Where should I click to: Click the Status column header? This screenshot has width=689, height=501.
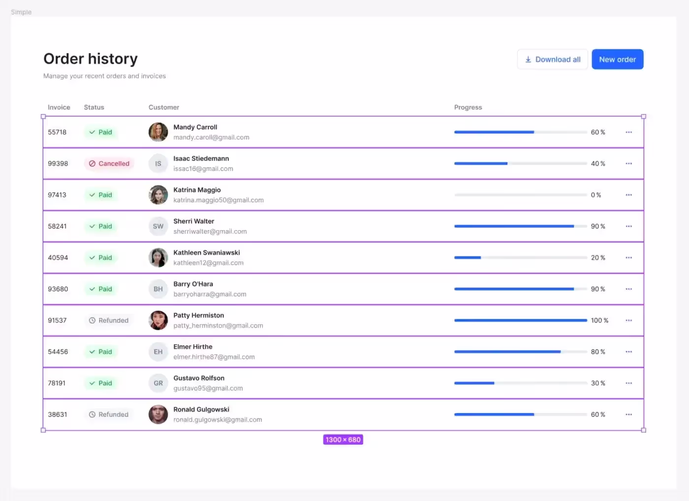point(94,107)
